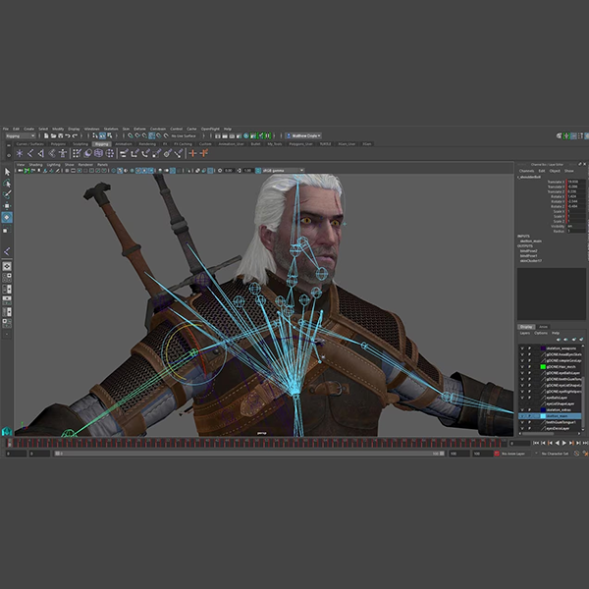Jump to the start of playback range
589x589 pixels.
click(x=536, y=444)
